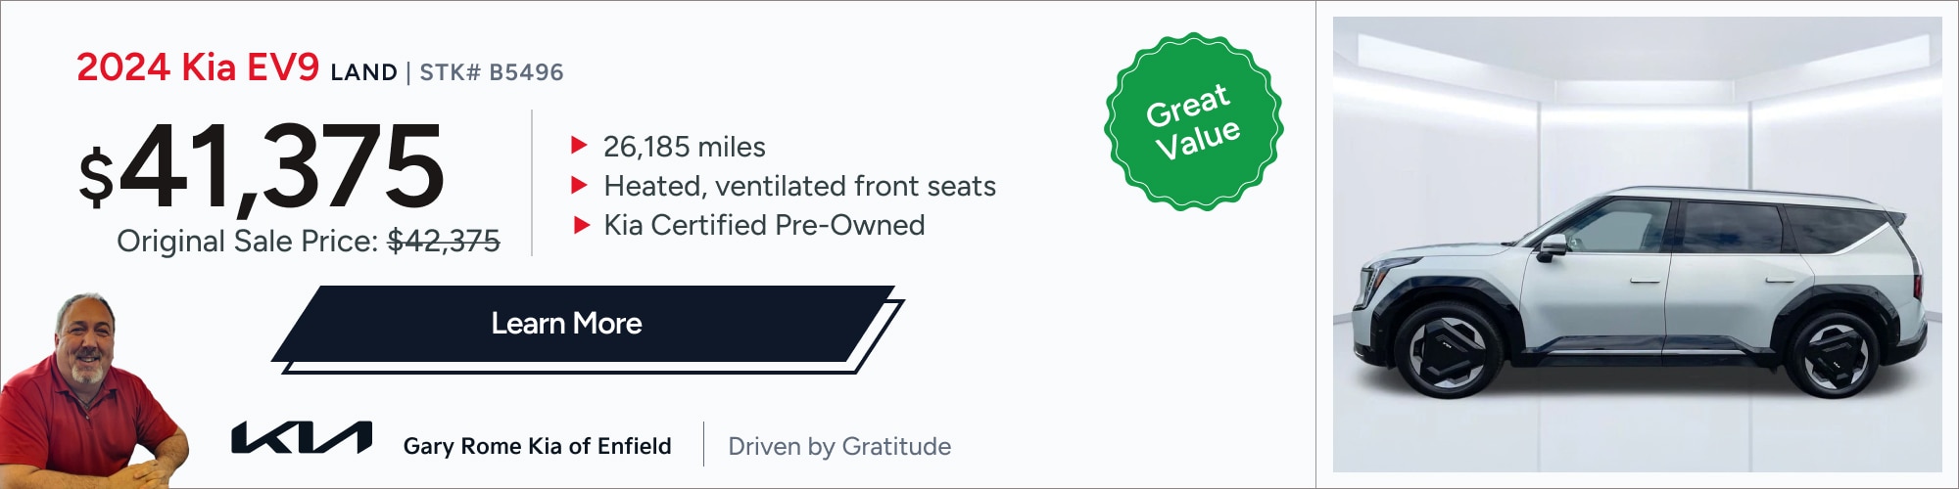Click the 26,185 miles text
This screenshot has width=1959, height=489.
point(685,147)
